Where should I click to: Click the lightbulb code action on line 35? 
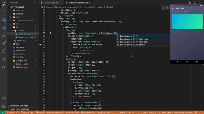click(50, 33)
